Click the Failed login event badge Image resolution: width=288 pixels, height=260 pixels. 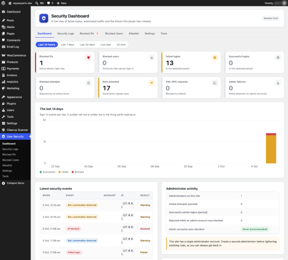pyautogui.click(x=74, y=252)
